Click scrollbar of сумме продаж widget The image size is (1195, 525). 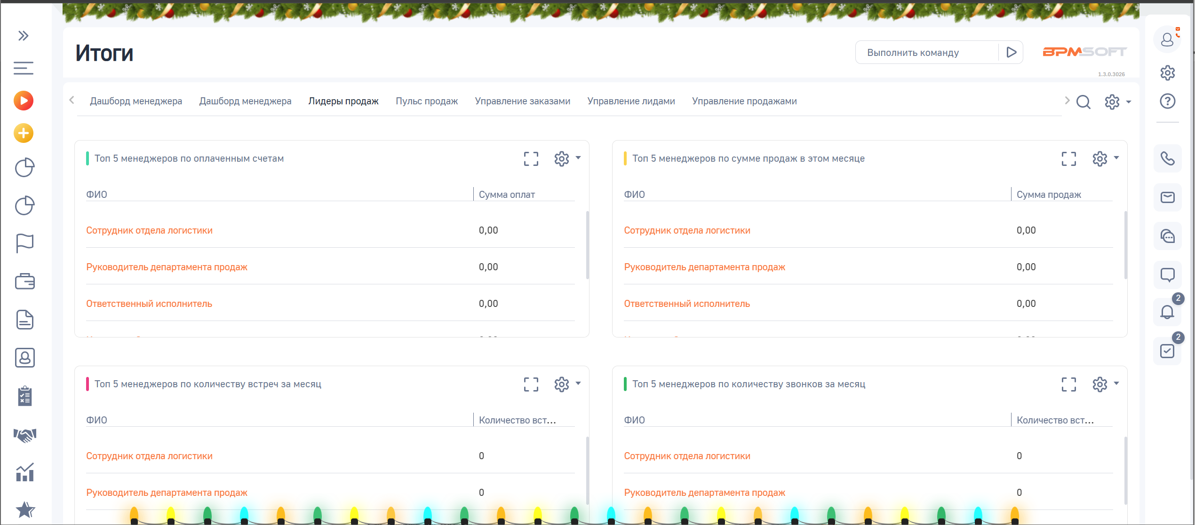[1125, 245]
